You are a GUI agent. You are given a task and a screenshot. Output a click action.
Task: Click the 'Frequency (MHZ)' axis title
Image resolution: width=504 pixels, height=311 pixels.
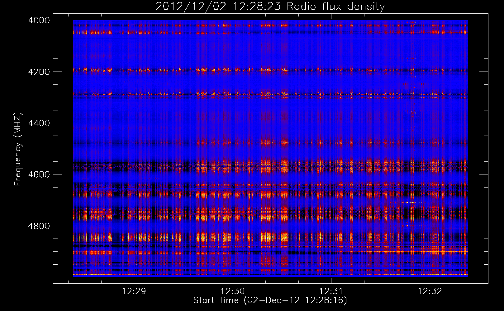(x=18, y=149)
